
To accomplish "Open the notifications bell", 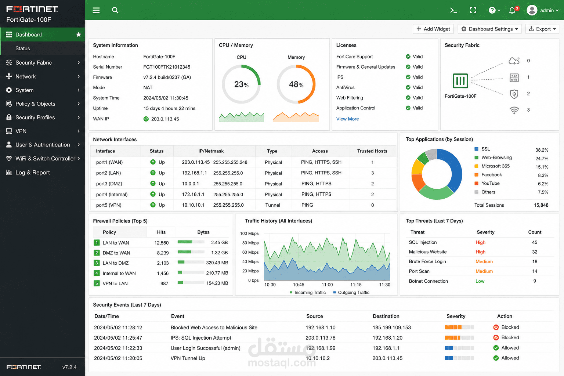I will pos(512,10).
